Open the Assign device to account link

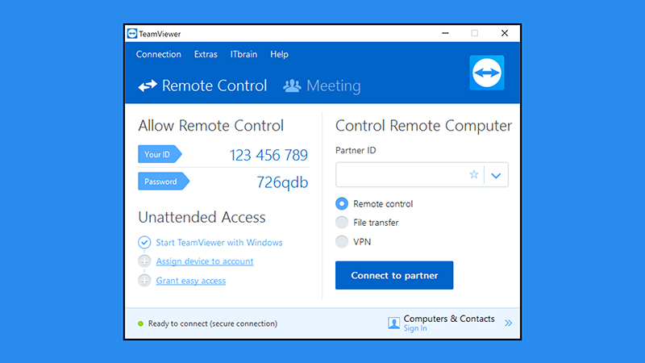(x=205, y=261)
